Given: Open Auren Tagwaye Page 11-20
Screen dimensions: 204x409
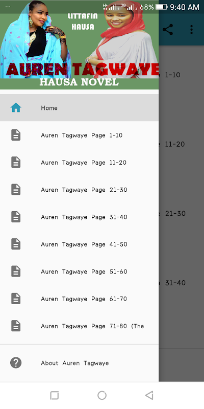Looking at the screenshot, I should [79, 163].
